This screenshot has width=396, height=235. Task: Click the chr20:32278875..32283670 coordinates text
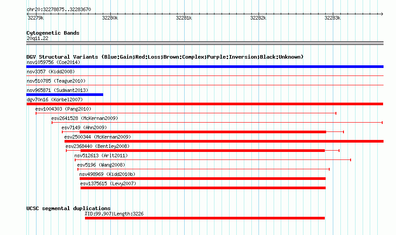pos(59,9)
